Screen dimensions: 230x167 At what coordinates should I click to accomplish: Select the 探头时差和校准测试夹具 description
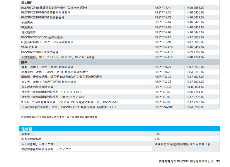[x=37, y=87]
